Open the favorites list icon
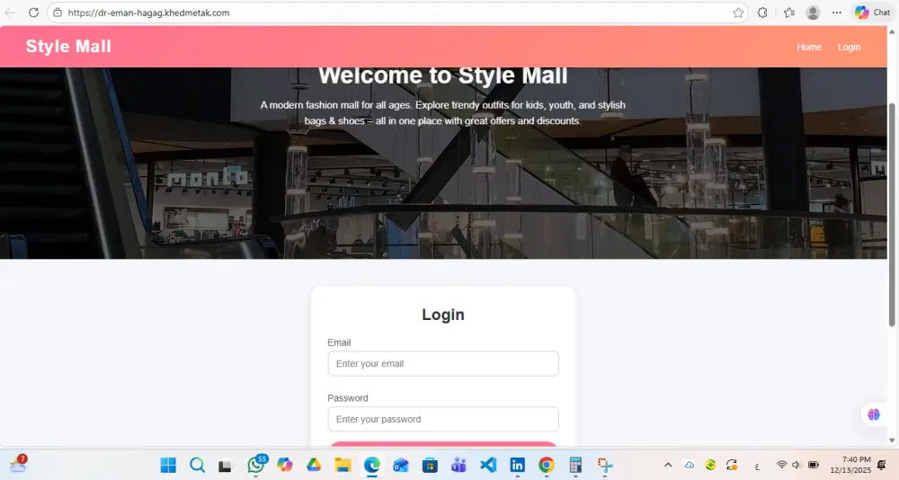899x480 pixels. click(789, 13)
